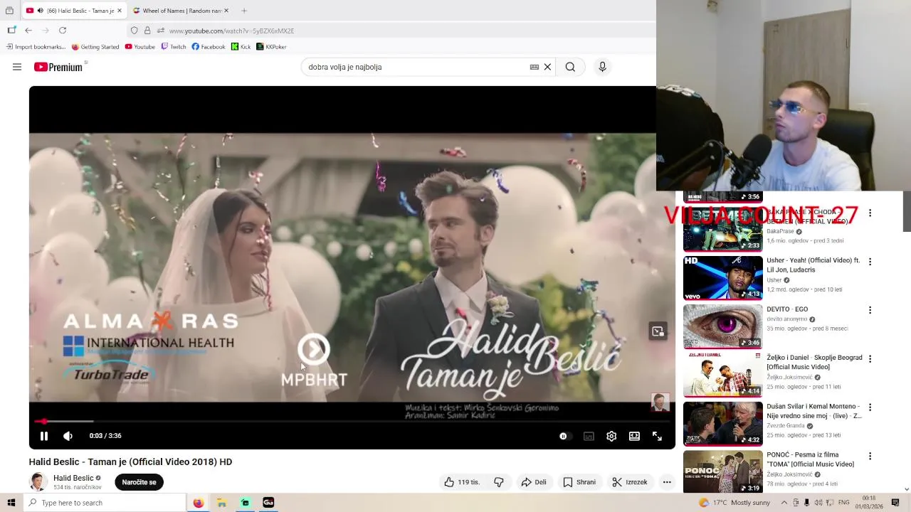Open the Halid Beslic channel name link
This screenshot has height=512, width=911.
(x=73, y=478)
